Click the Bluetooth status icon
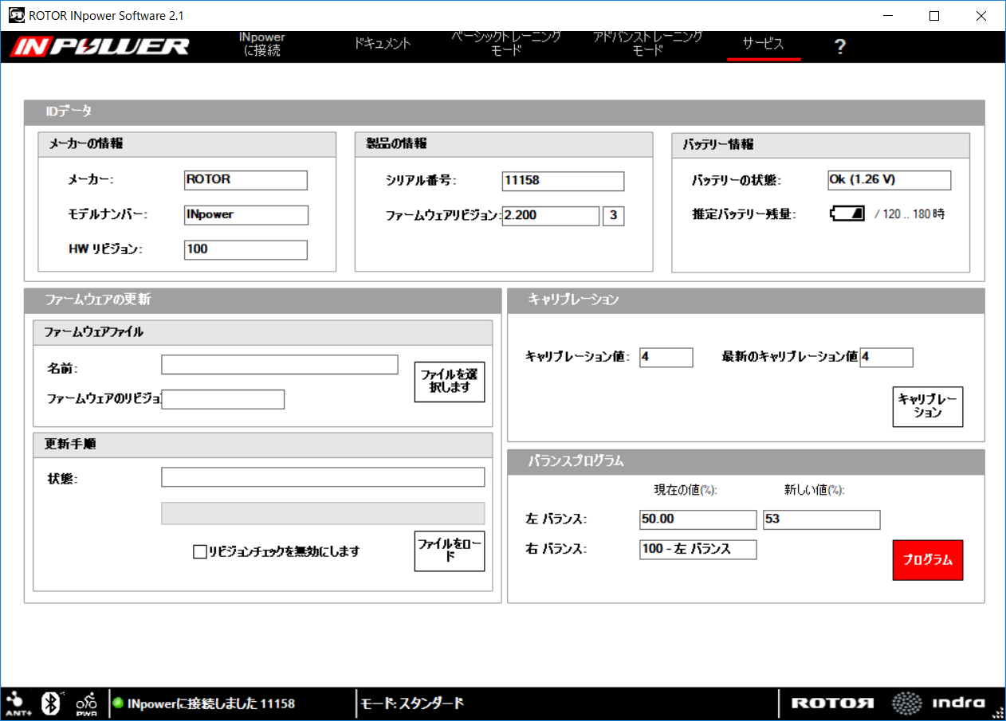Screen dimensions: 1006x721 click(52, 703)
